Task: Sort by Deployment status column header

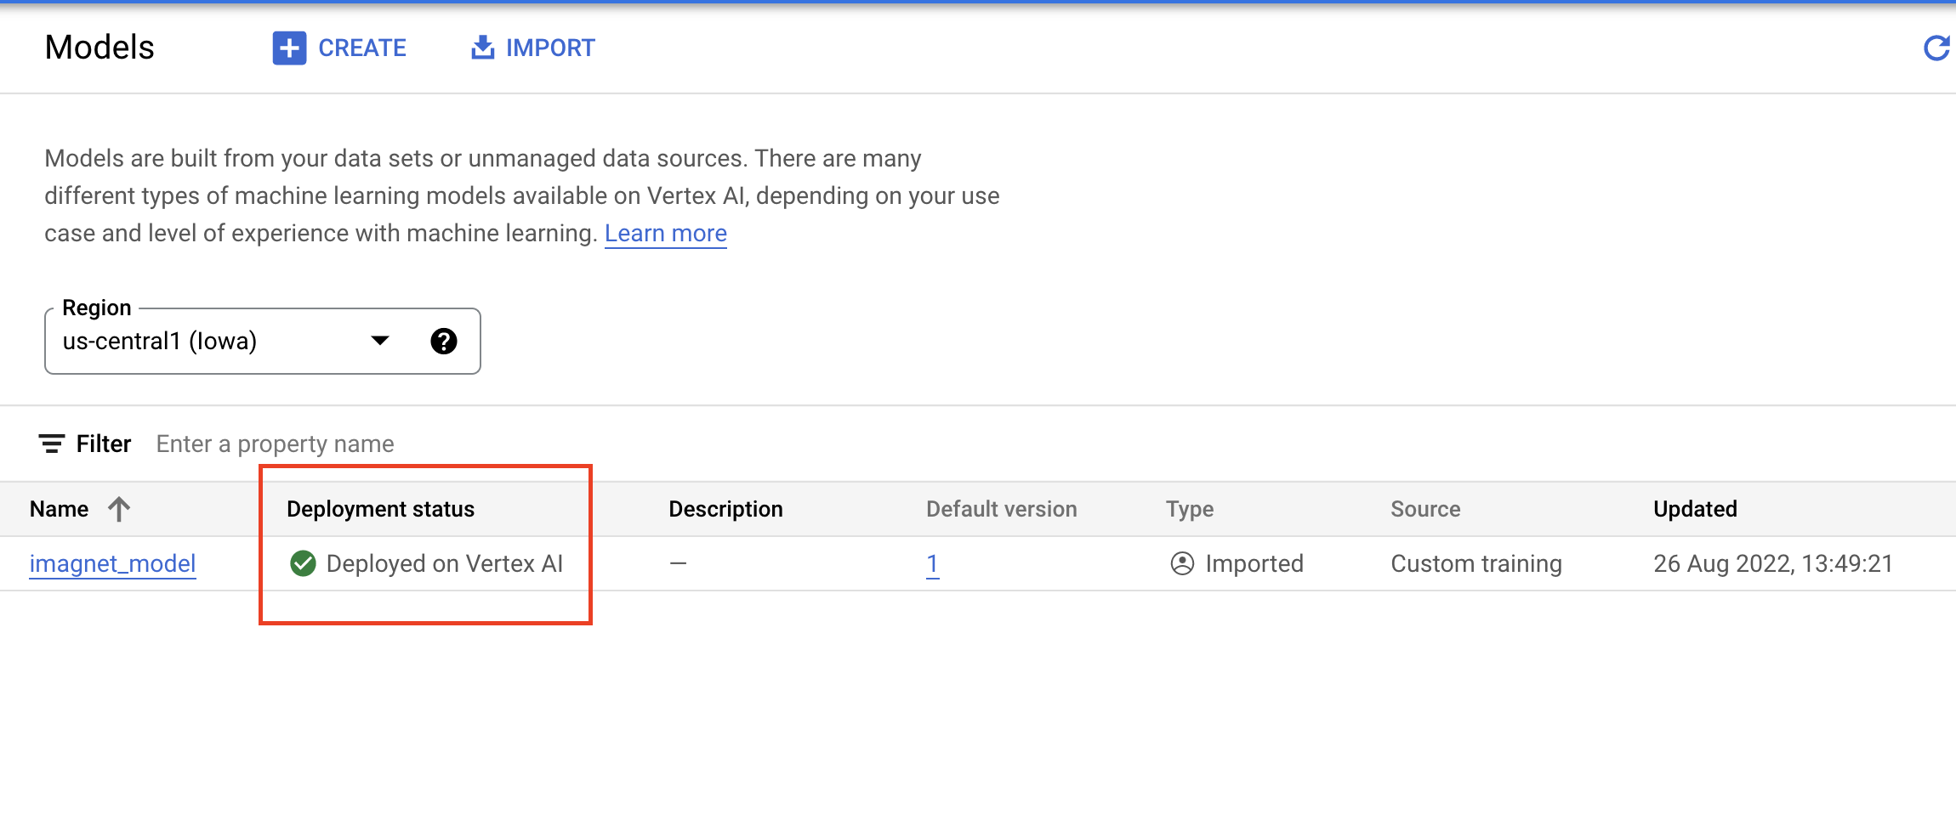Action: 380,509
